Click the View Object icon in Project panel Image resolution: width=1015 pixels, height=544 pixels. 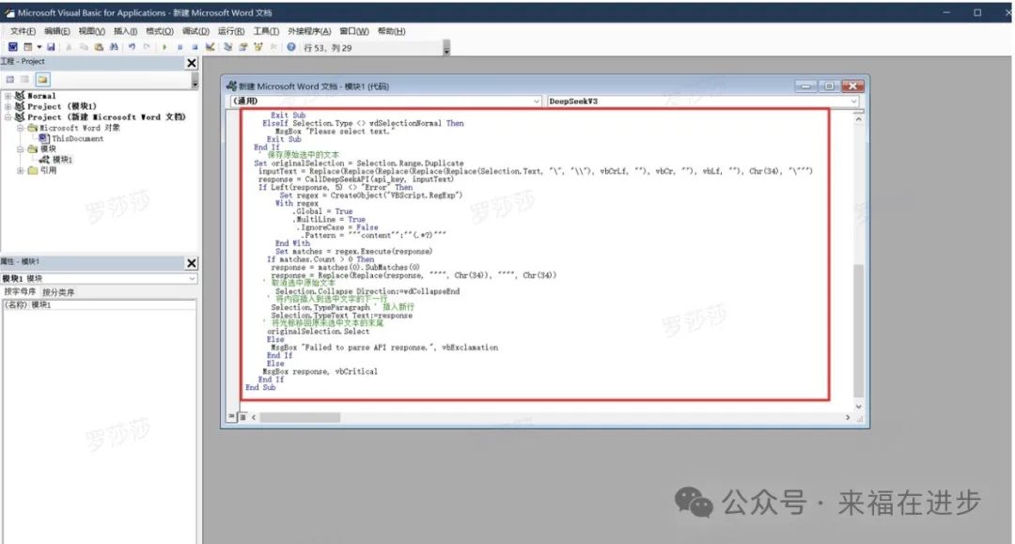pyautogui.click(x=24, y=80)
